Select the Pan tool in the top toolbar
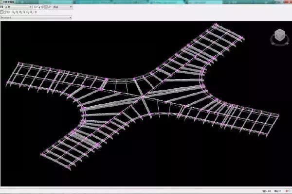Image resolution: width=292 pixels, height=194 pixels. tap(36, 7)
